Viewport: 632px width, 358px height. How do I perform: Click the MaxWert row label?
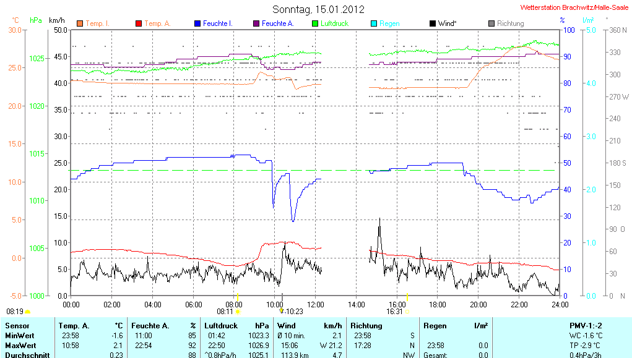pos(20,345)
